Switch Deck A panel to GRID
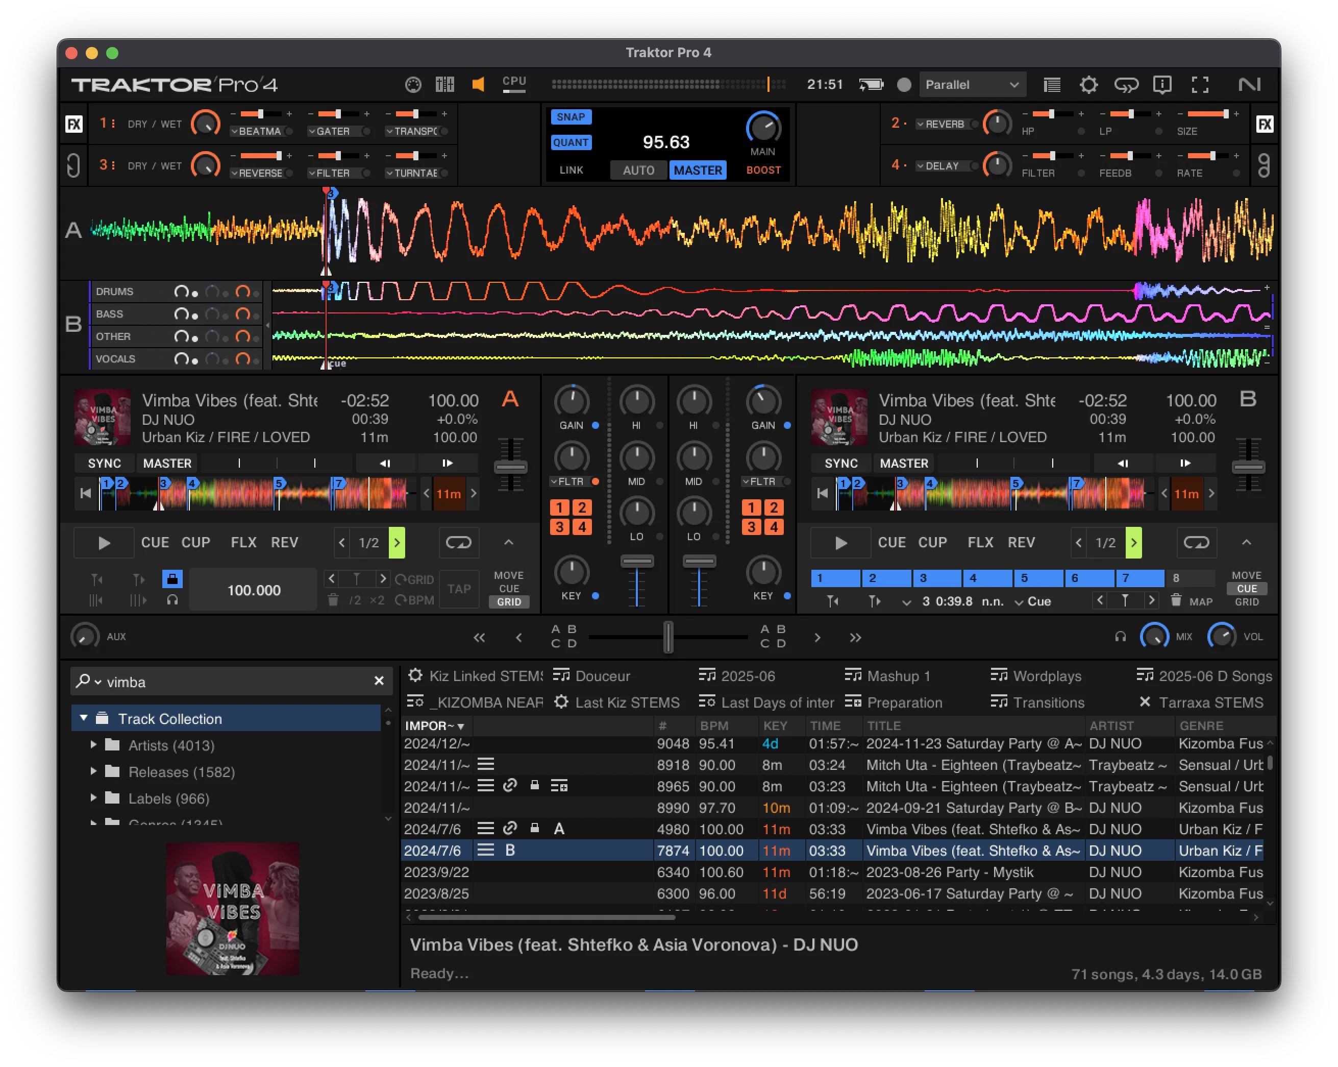 point(508,601)
